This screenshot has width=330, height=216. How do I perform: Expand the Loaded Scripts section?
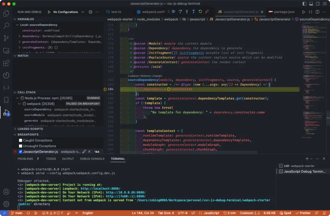coord(30,129)
